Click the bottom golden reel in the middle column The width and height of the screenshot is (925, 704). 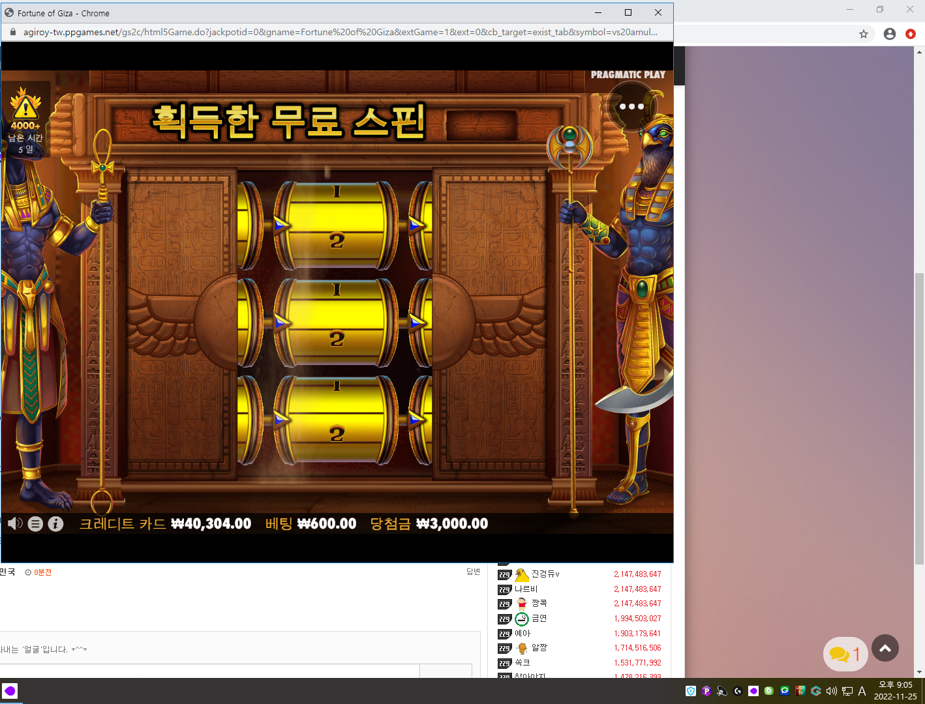click(336, 419)
